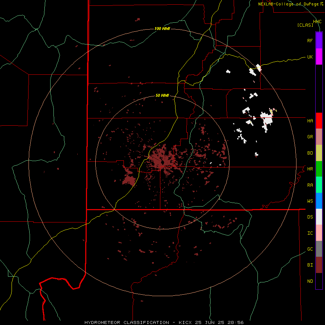The width and height of the screenshot is (325, 325).
Task: Click the magenta UK legend color swatch
Action: pyautogui.click(x=319, y=57)
